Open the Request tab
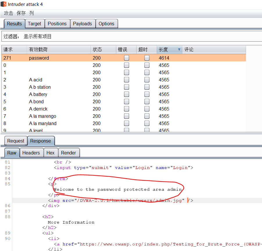The image size is (262, 251). (x=16, y=141)
